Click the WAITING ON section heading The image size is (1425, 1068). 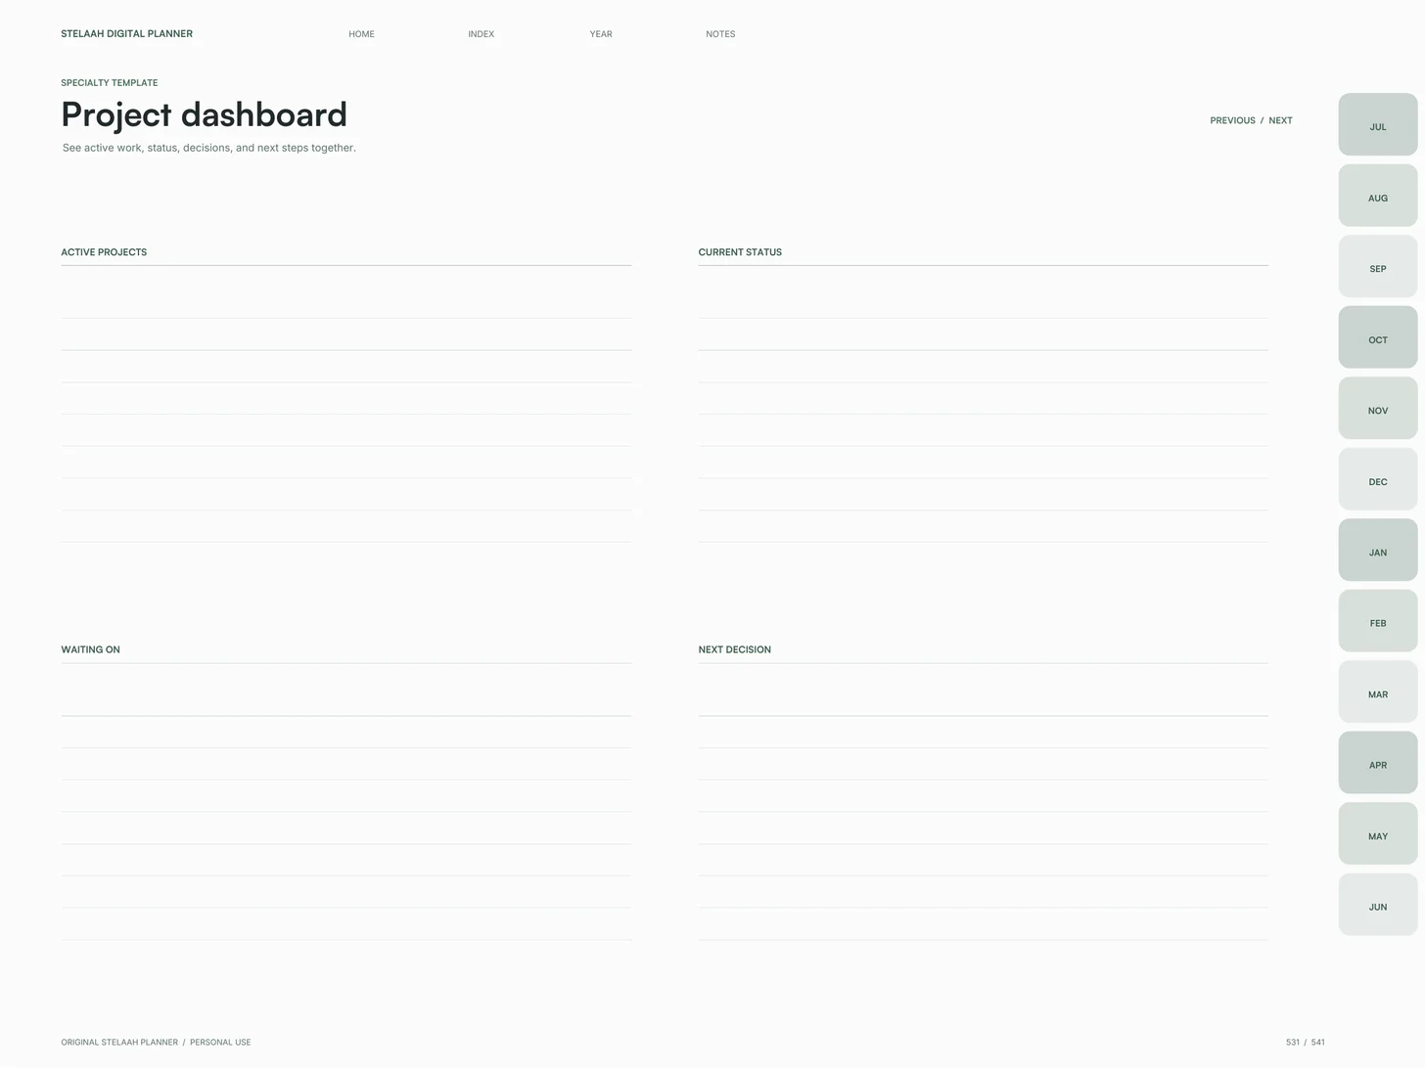(90, 650)
